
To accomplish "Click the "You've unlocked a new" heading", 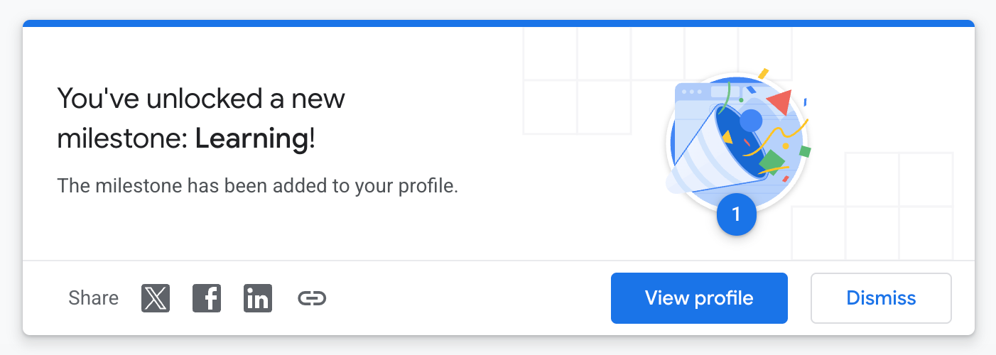I will point(201,98).
